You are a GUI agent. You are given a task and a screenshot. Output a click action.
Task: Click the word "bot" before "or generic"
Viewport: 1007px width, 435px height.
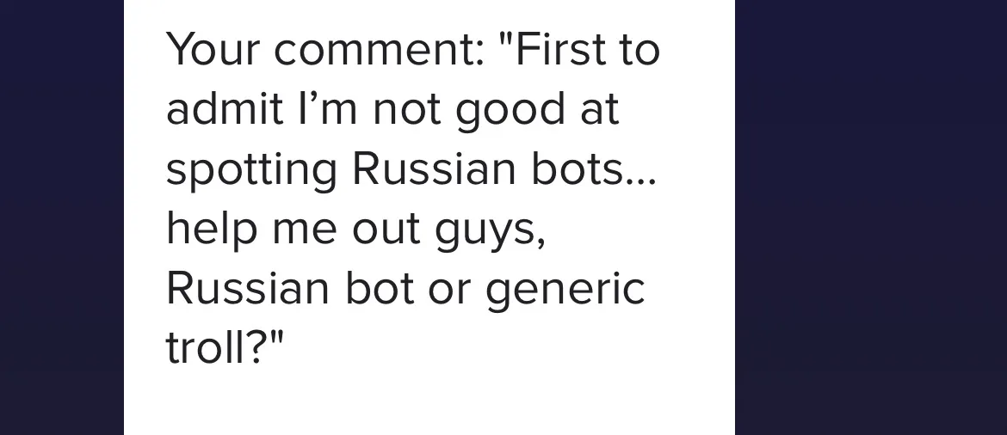tap(380, 288)
